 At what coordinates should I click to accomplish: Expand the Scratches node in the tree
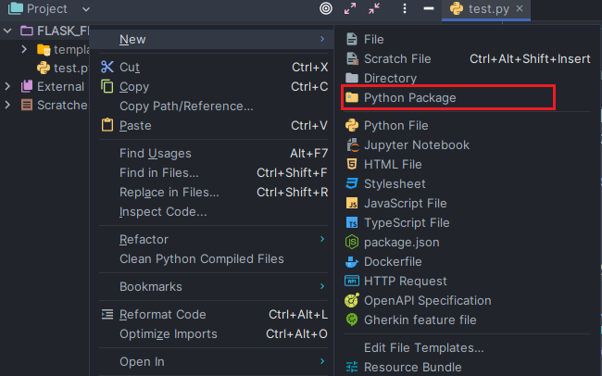[8, 105]
